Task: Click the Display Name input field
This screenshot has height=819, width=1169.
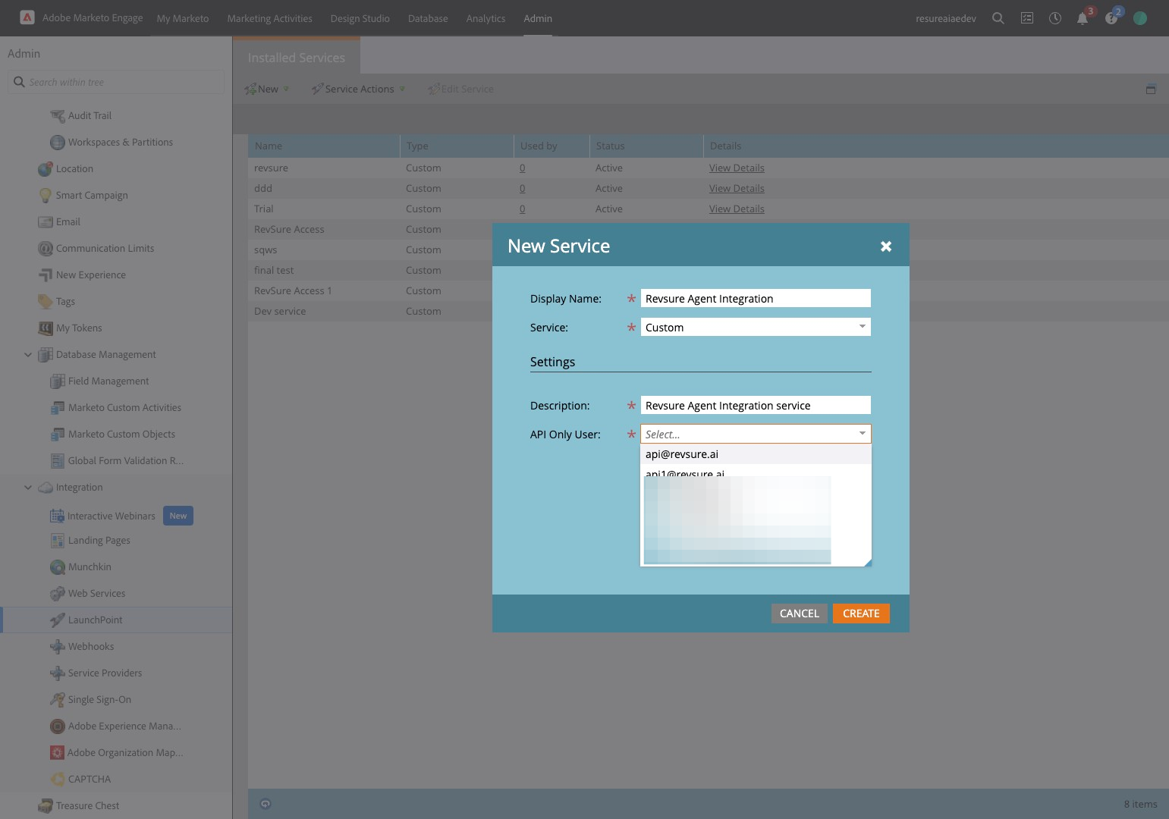Action: (x=756, y=299)
